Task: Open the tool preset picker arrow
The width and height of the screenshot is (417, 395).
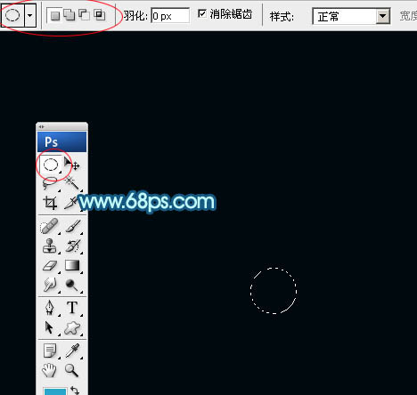Action: point(29,15)
